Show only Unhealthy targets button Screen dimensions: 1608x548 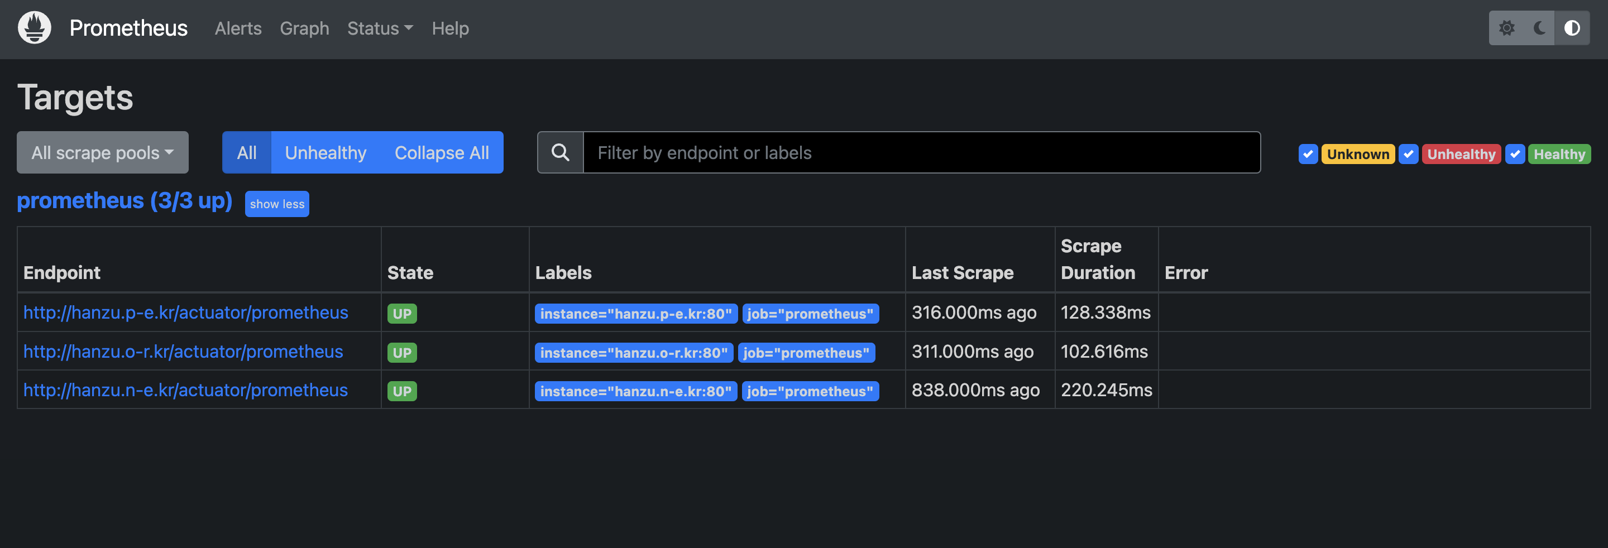click(325, 152)
